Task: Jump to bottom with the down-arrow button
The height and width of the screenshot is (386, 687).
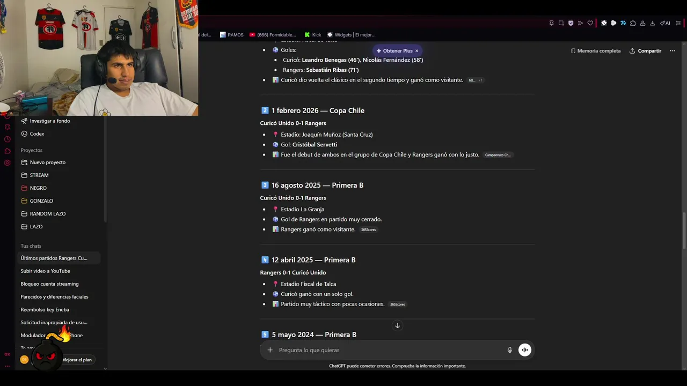Action: 397,325
